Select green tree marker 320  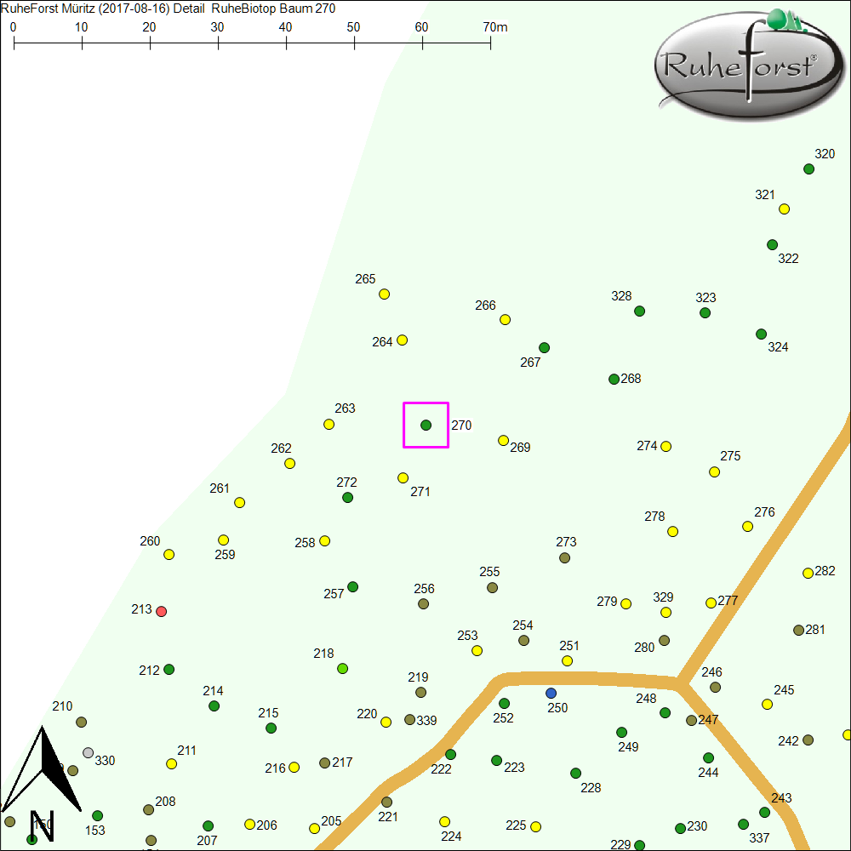(808, 169)
